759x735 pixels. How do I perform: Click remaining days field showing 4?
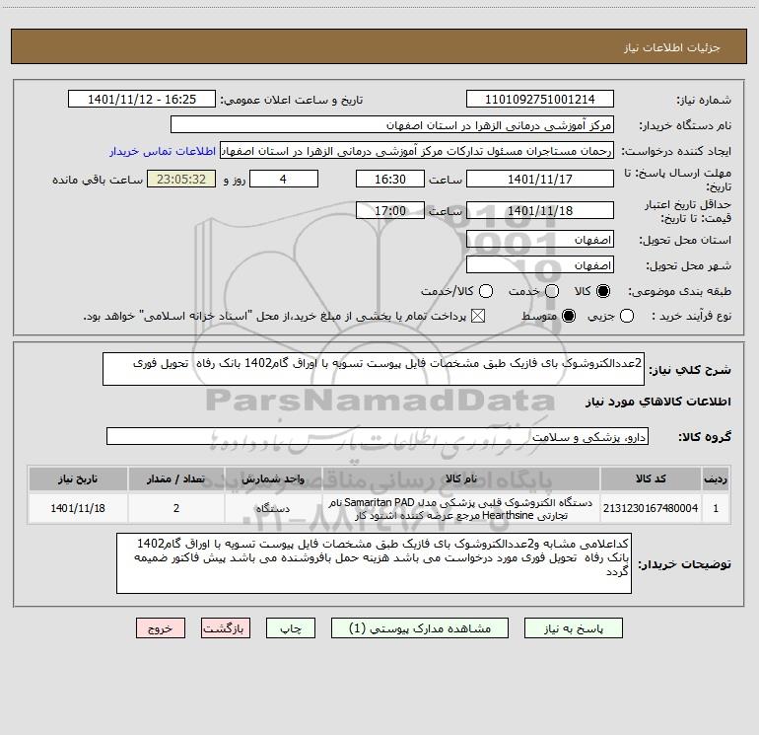coord(284,179)
